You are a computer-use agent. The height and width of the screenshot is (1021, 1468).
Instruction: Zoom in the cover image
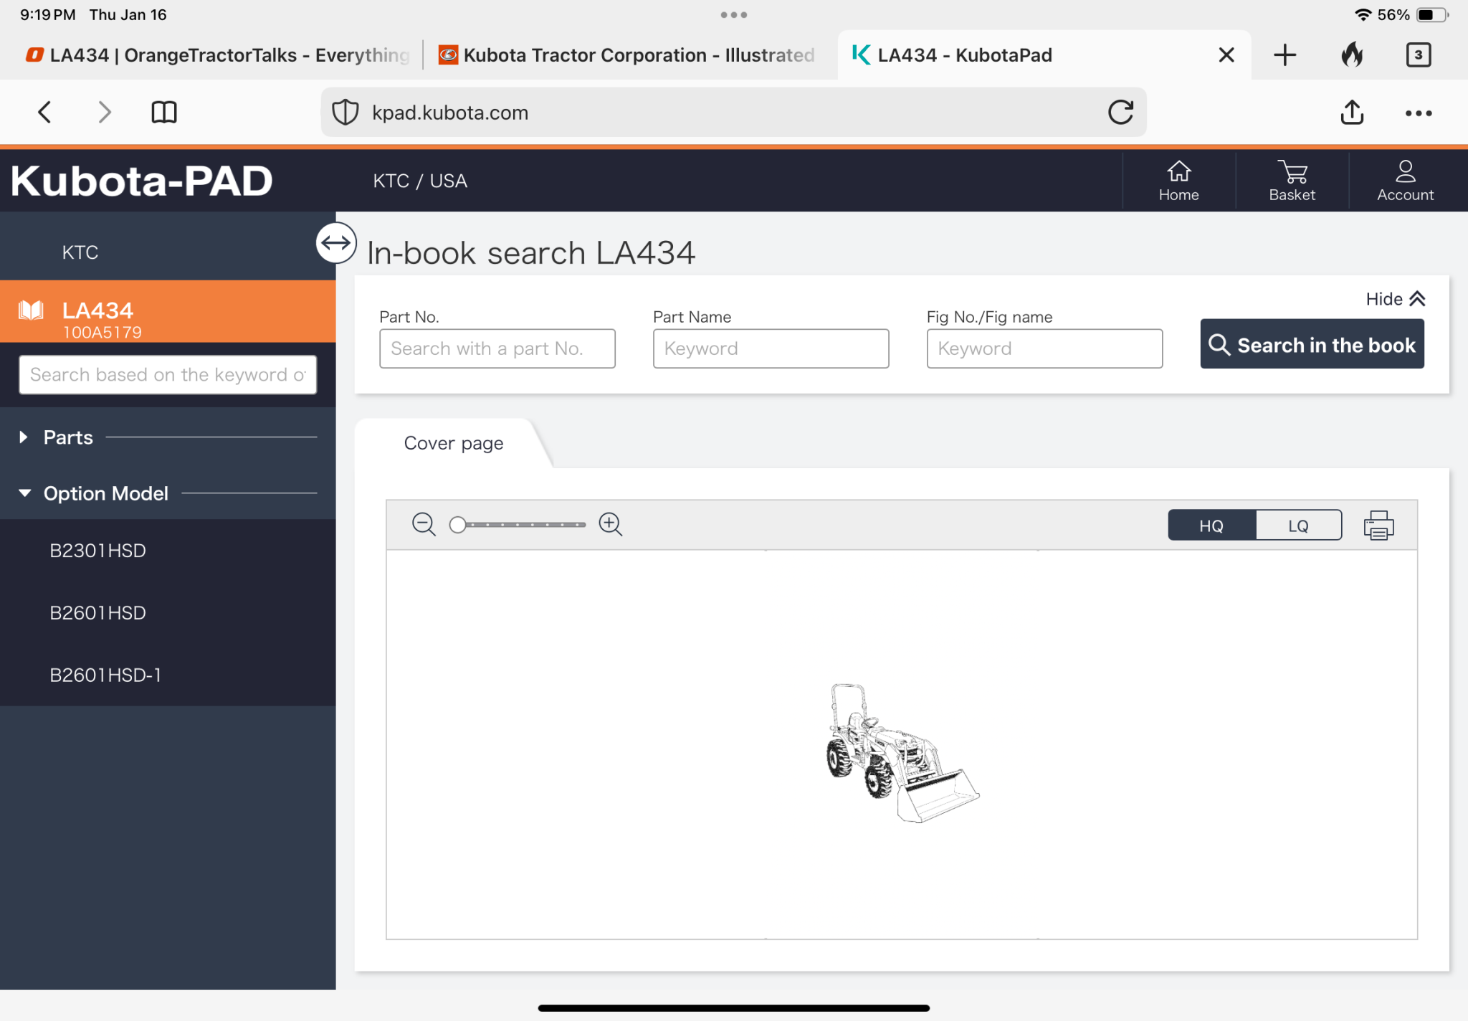(611, 525)
